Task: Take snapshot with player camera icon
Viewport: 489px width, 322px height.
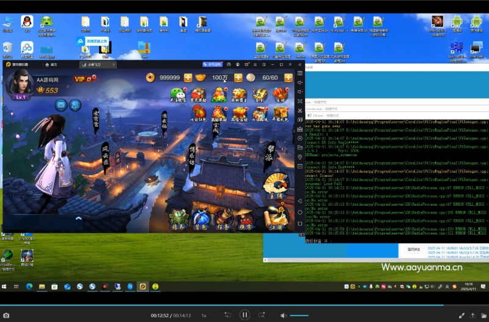Action: point(6,315)
